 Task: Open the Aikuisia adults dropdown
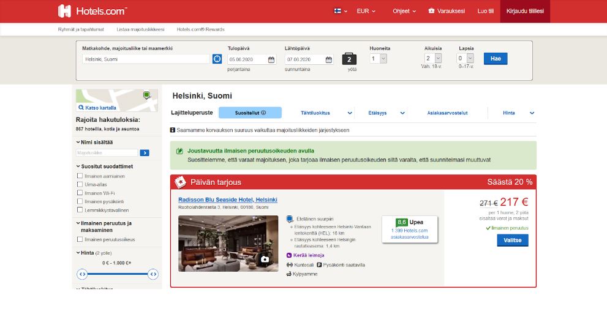tap(433, 58)
